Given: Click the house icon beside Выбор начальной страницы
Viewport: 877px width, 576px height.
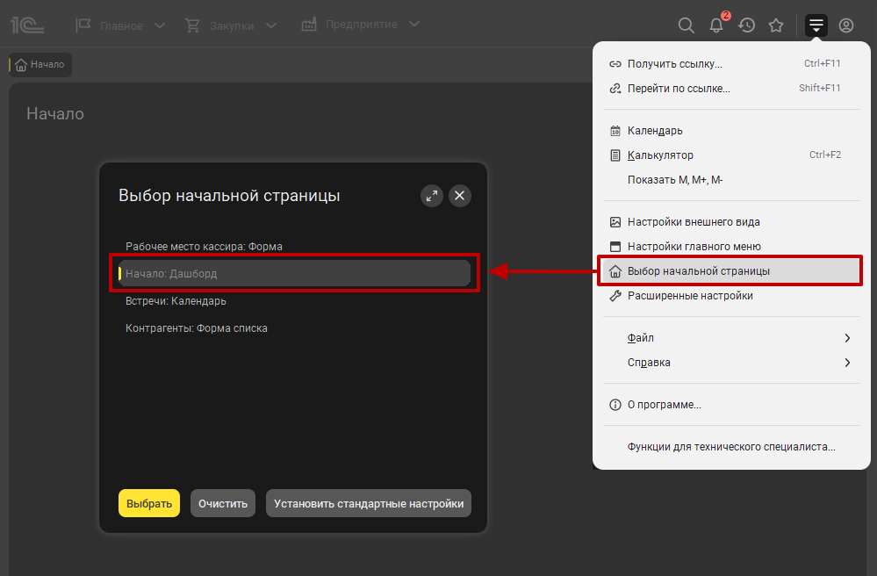Looking at the screenshot, I should tap(615, 271).
